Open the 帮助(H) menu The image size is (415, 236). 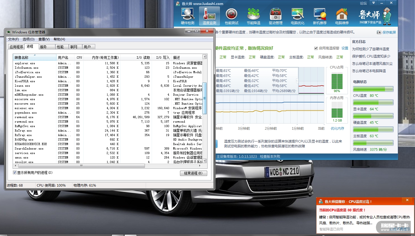59,39
